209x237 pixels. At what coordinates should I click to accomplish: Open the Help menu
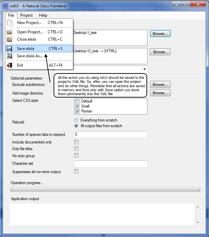click(43, 15)
